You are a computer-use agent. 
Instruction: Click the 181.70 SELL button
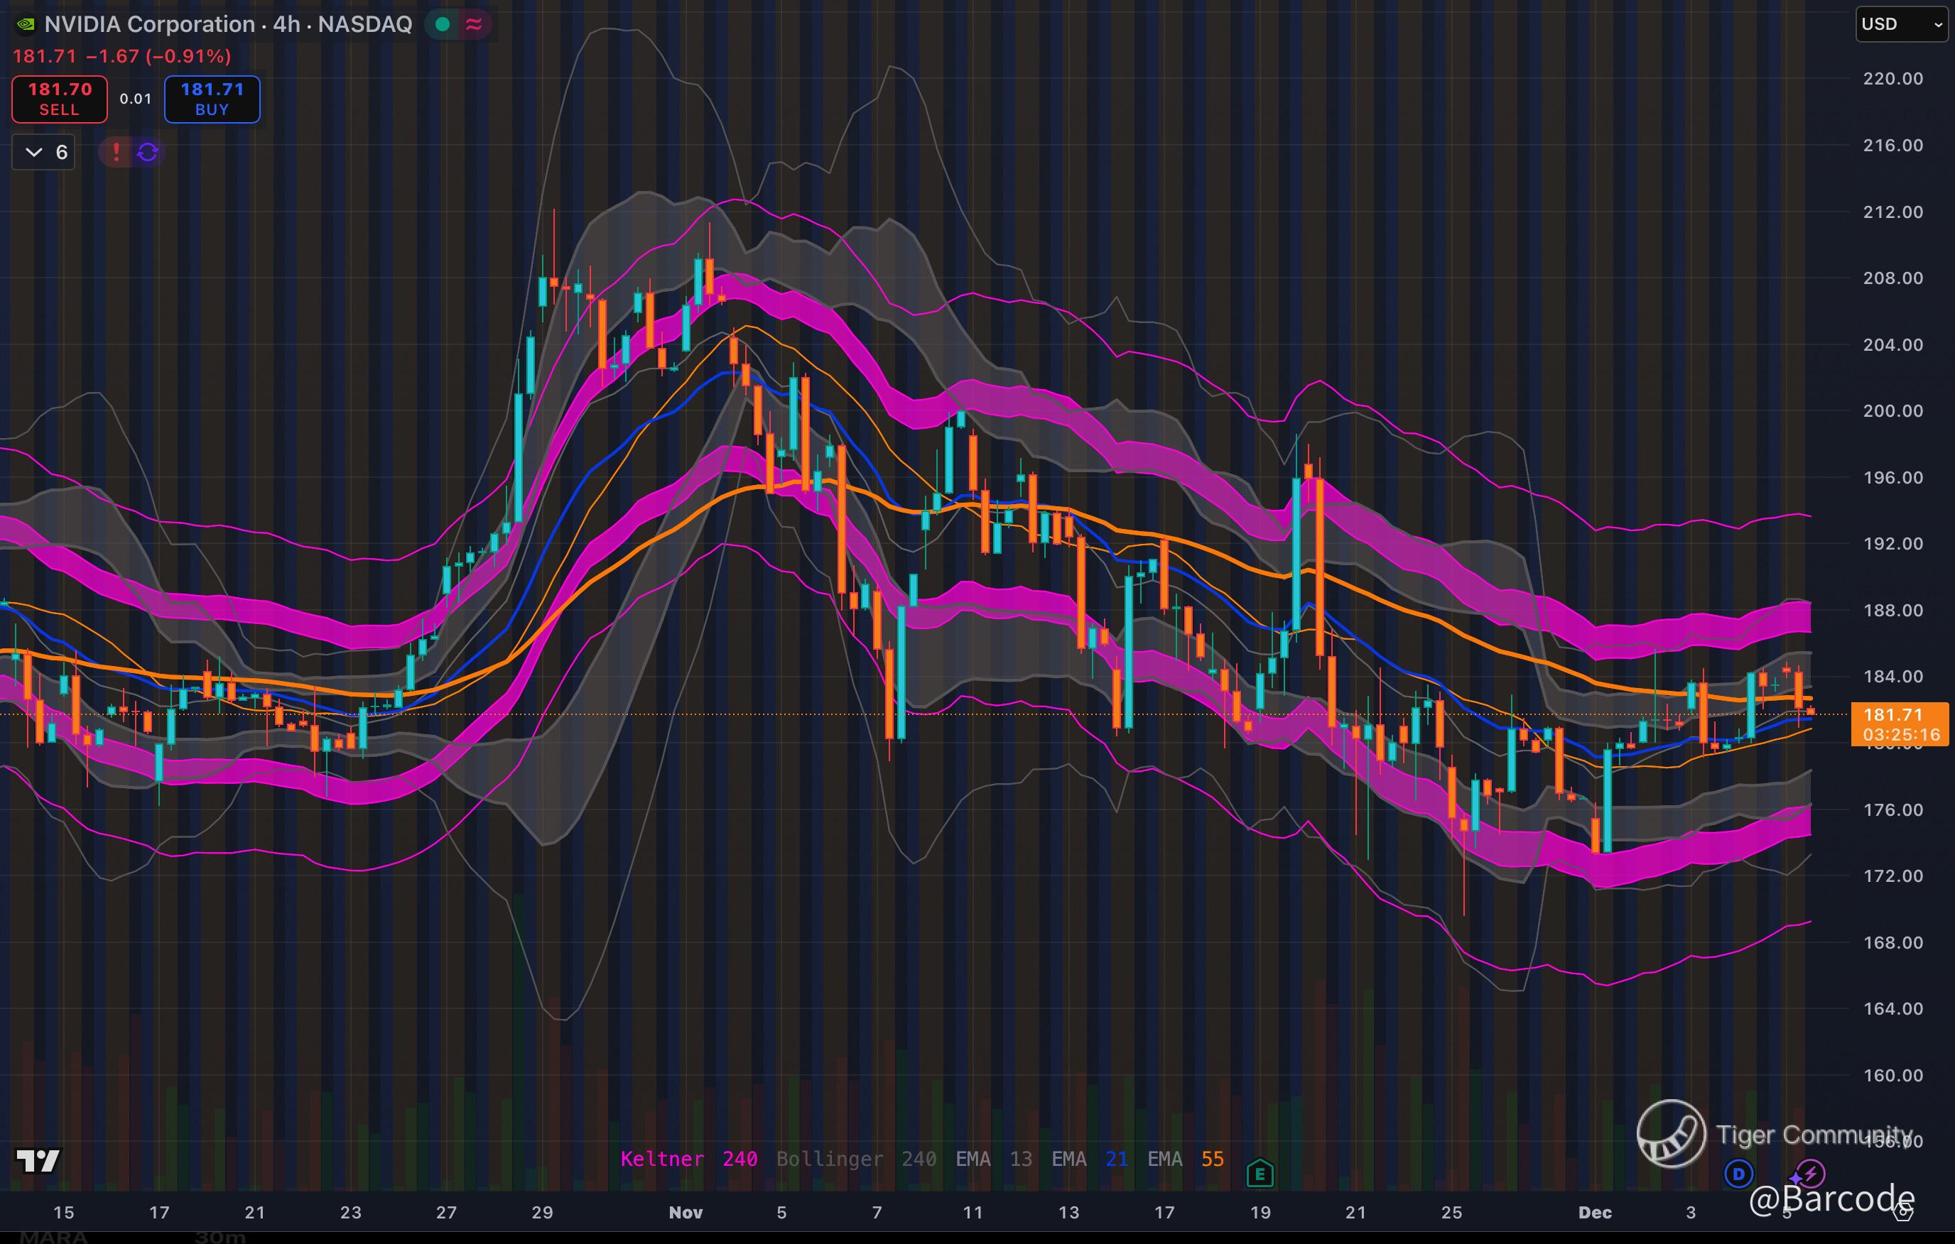click(x=59, y=99)
